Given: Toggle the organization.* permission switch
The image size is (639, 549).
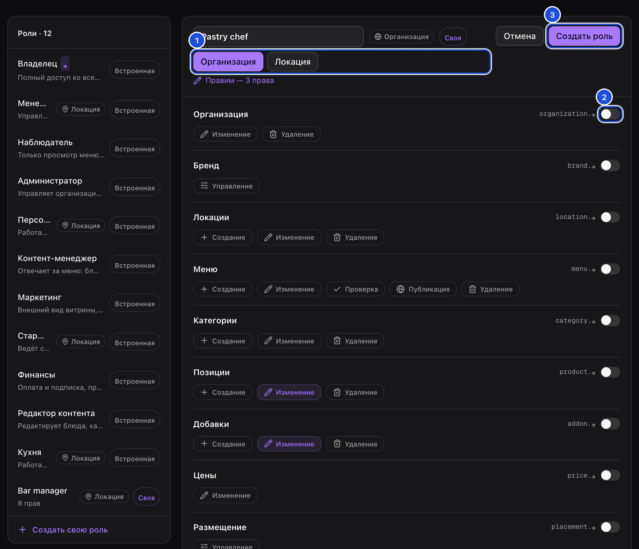Looking at the screenshot, I should click(x=610, y=114).
